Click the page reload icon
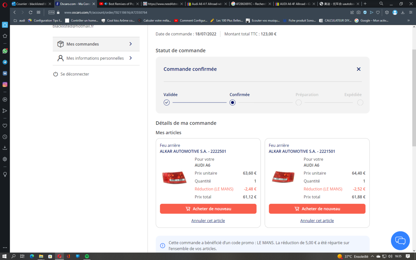Viewport: 416px width, 260px height. click(x=31, y=12)
